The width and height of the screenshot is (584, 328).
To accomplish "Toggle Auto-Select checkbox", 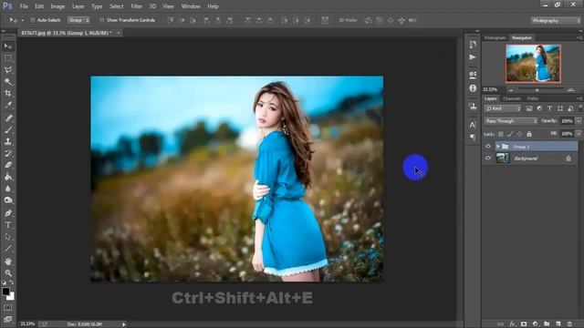I will coord(33,20).
